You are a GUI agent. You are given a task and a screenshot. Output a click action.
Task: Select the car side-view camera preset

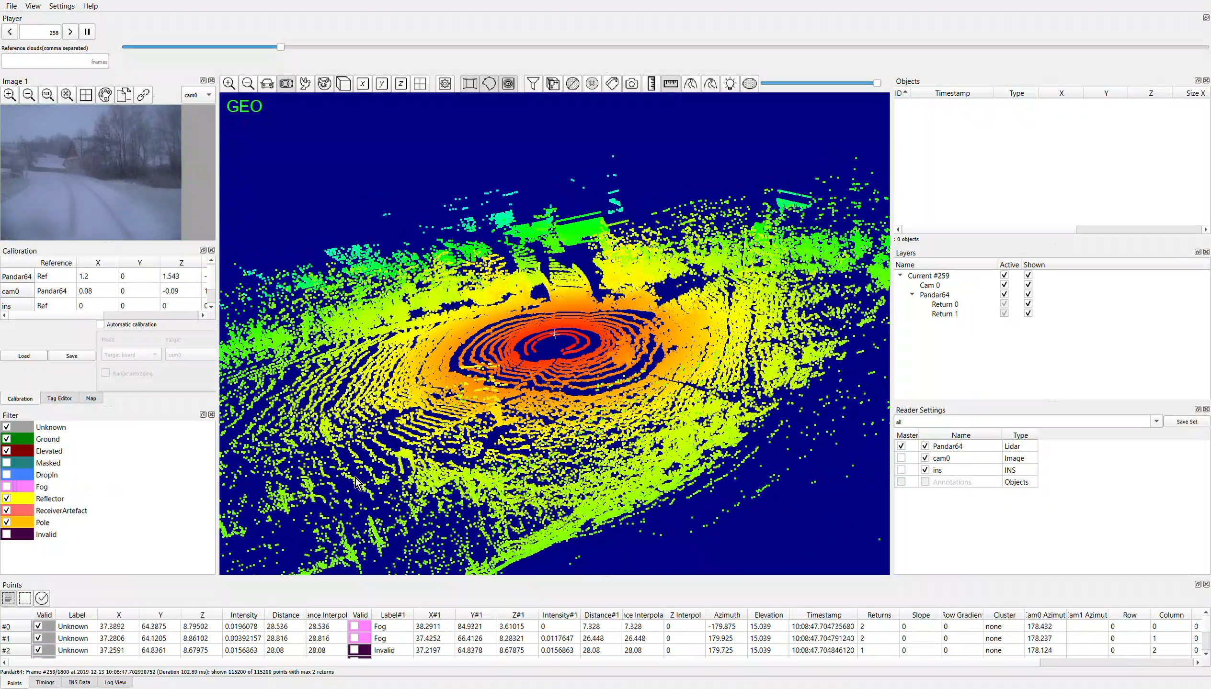click(x=267, y=84)
